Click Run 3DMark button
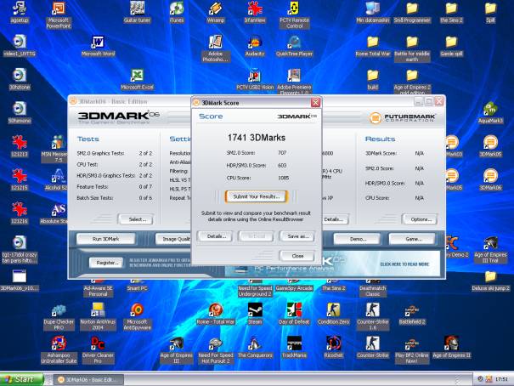This screenshot has width=514, height=386. pos(106,239)
